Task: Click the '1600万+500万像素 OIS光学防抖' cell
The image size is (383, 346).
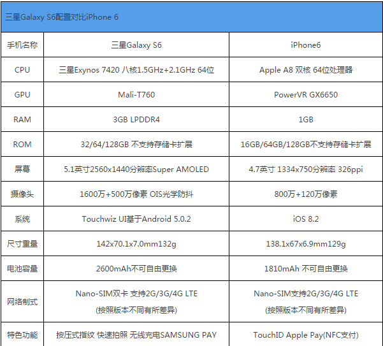Action: (136, 194)
